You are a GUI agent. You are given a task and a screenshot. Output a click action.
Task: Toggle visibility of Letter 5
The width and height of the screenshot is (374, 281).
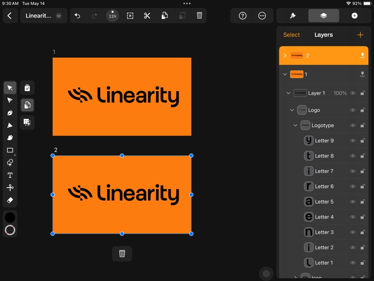353,201
